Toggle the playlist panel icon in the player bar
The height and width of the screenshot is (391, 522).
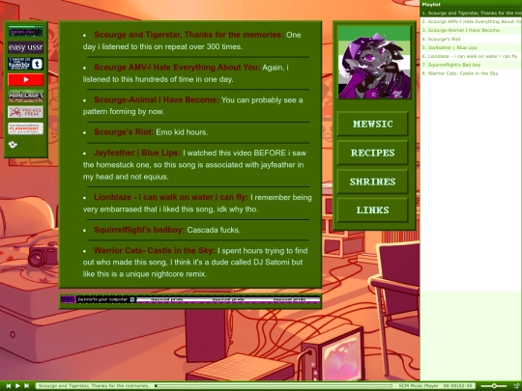click(x=516, y=385)
